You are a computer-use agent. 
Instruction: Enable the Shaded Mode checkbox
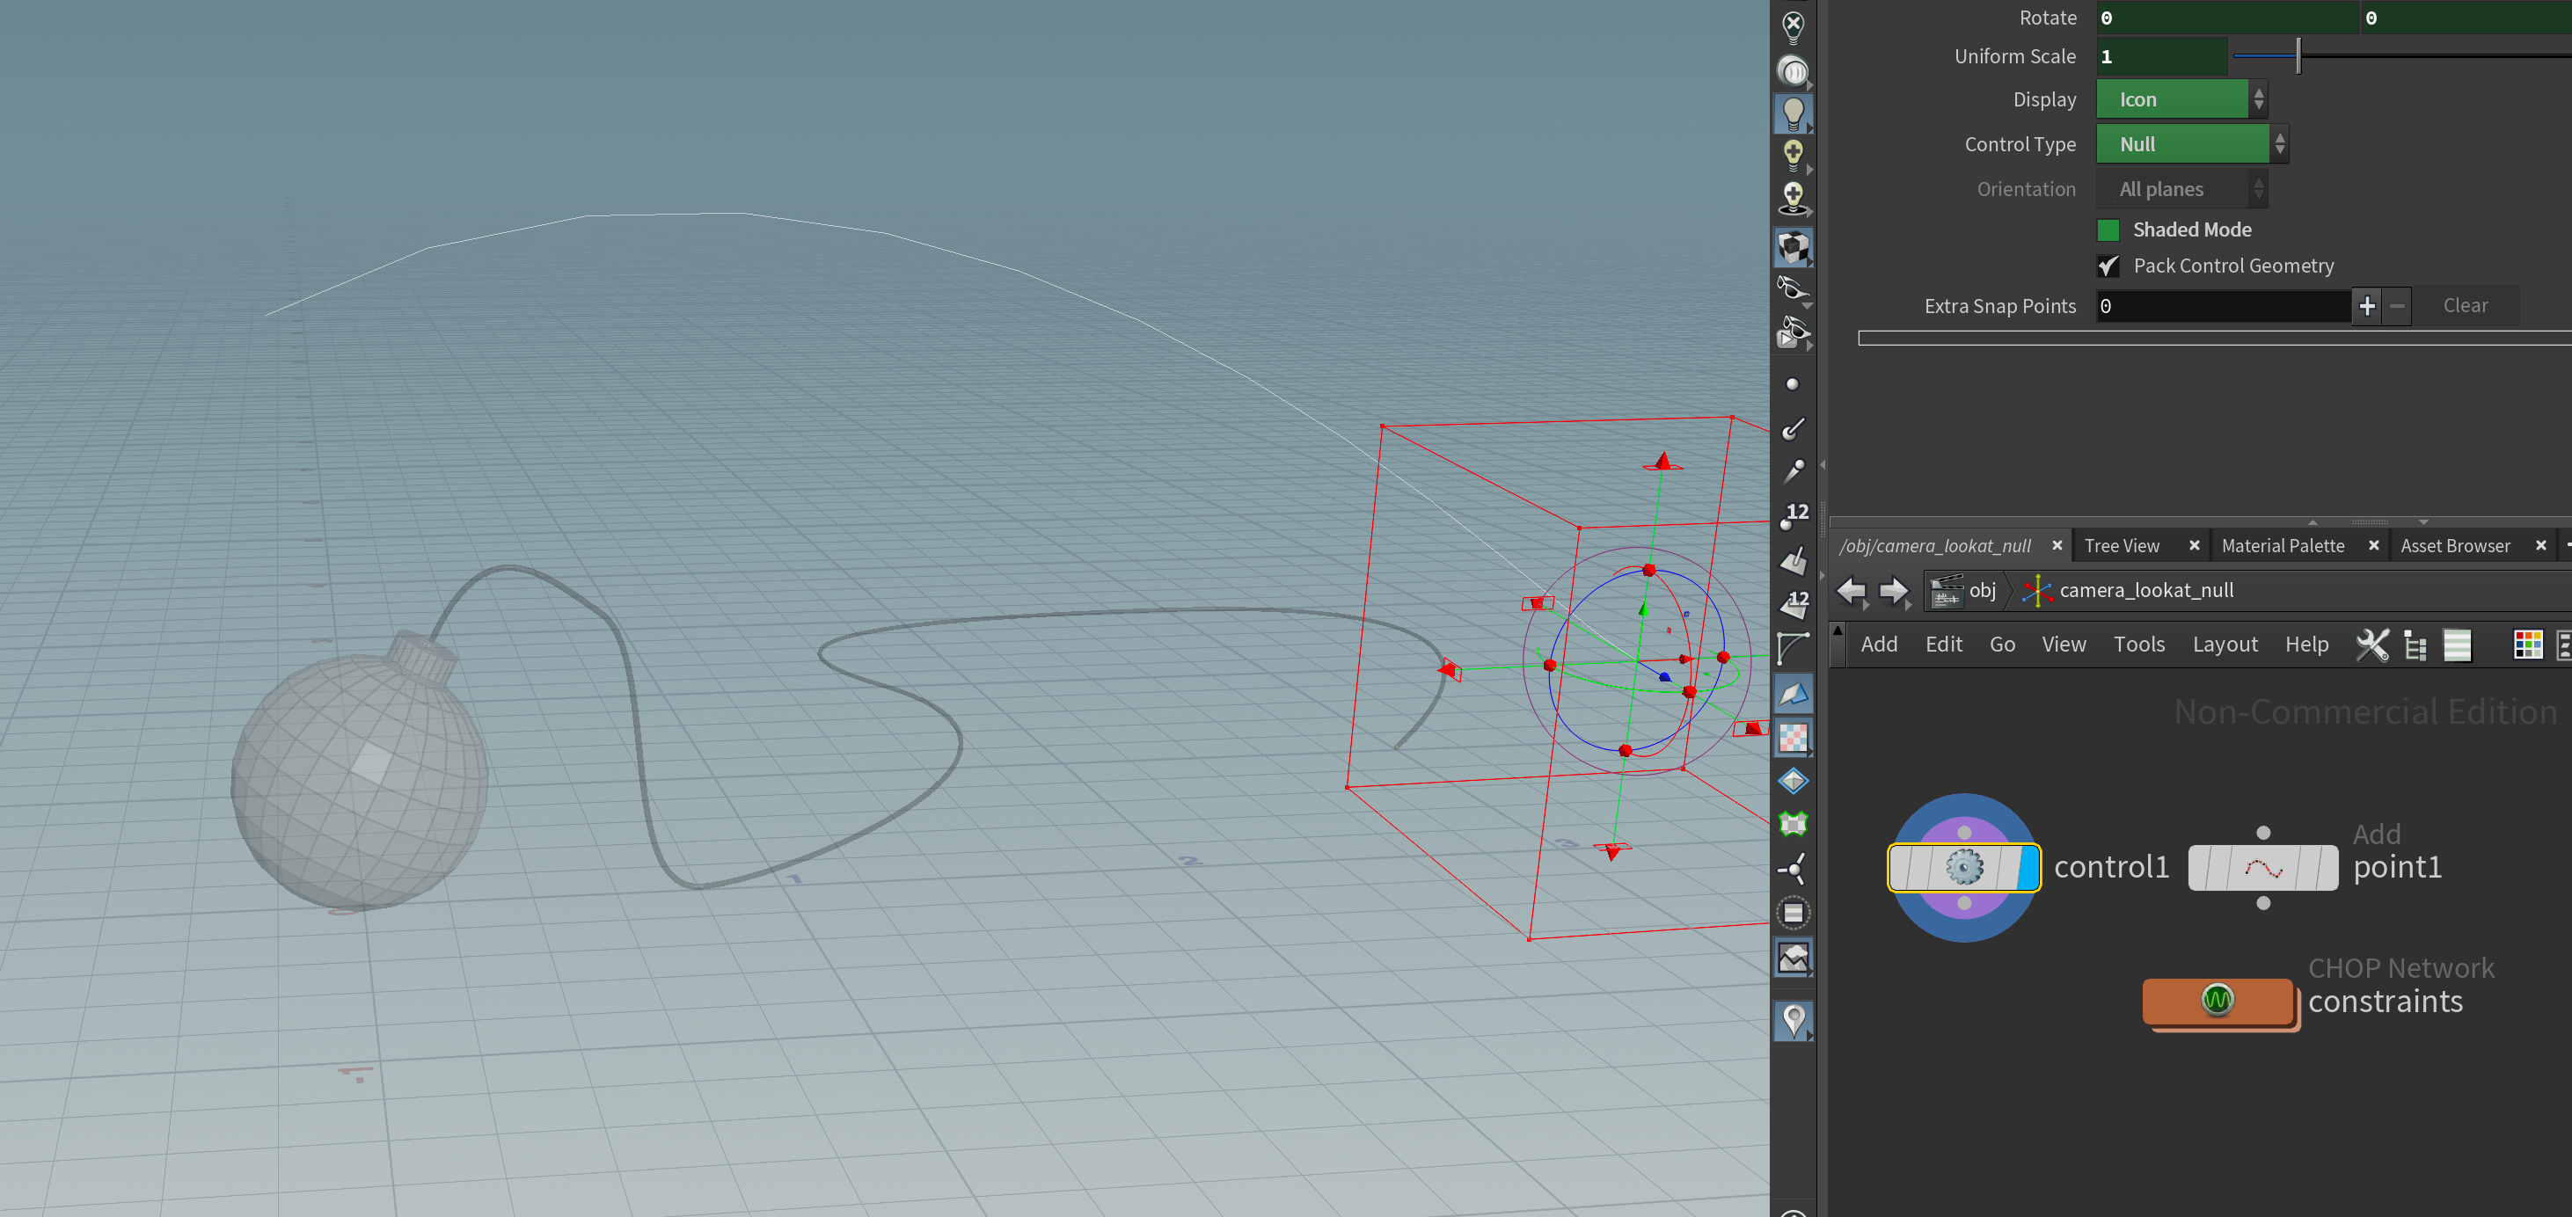tap(2108, 230)
